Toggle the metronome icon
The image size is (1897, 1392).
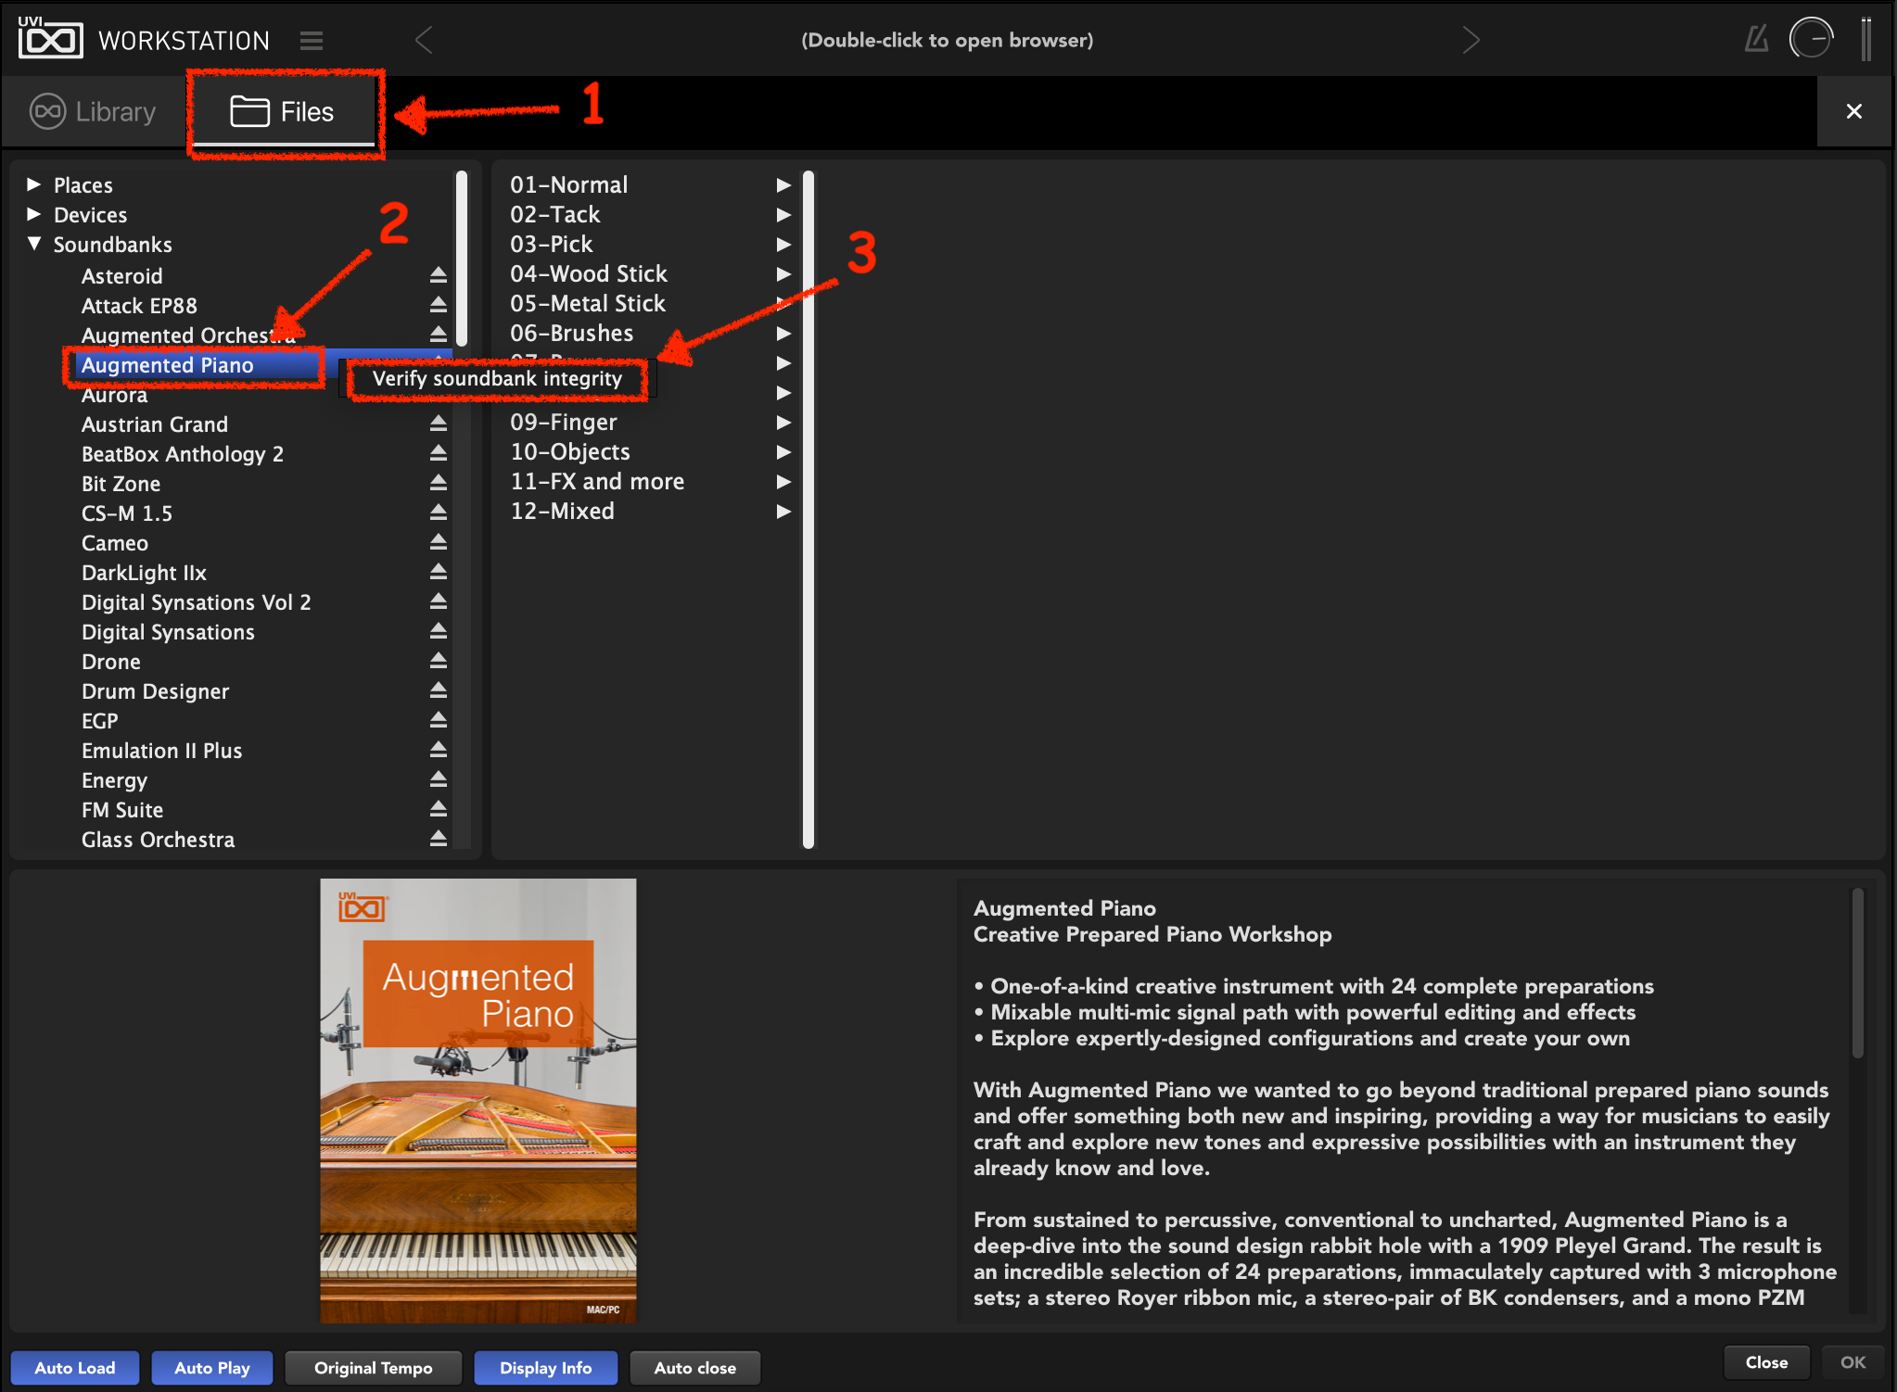1756,39
